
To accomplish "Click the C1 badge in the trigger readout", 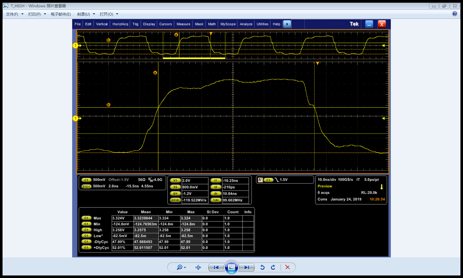I will click(268, 180).
